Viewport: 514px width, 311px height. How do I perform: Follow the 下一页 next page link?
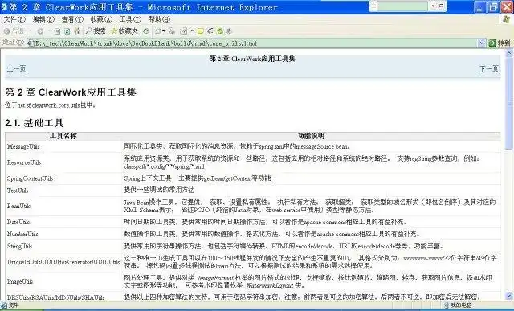tap(489, 68)
